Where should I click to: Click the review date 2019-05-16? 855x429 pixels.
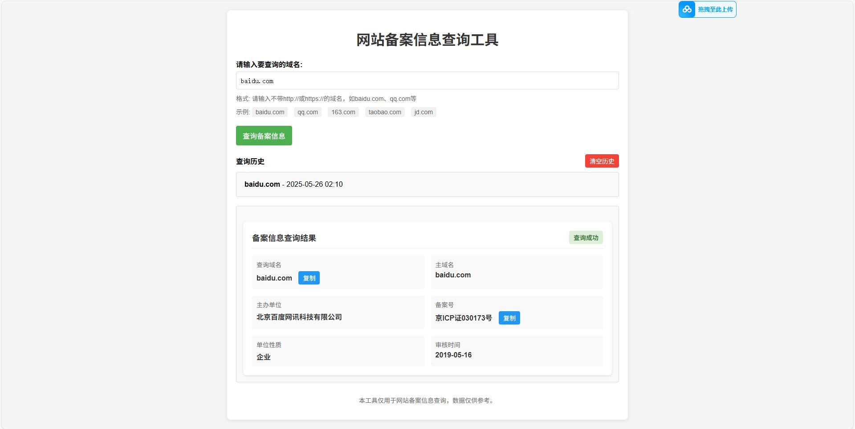coord(453,355)
